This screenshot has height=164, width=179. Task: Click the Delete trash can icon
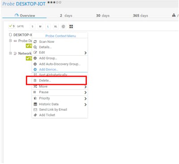point(35,80)
